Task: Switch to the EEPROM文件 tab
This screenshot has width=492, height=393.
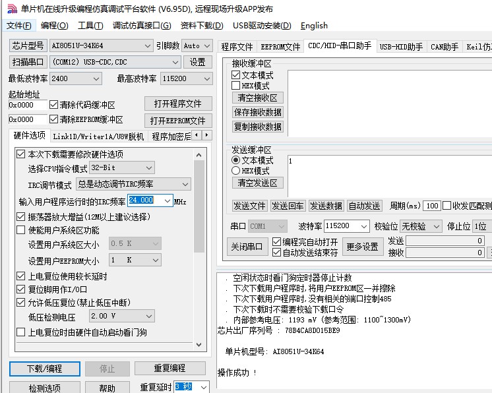Action: [x=280, y=47]
